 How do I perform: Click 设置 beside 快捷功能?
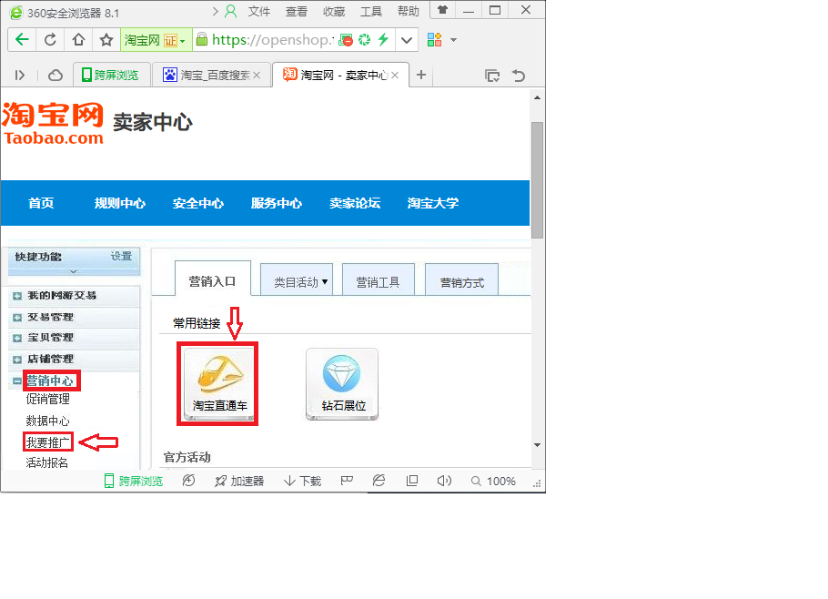121,256
